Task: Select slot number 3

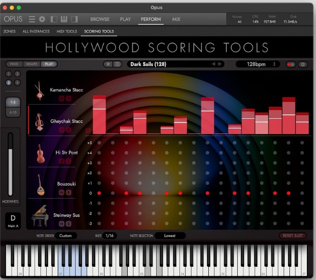Action: [x=8, y=82]
